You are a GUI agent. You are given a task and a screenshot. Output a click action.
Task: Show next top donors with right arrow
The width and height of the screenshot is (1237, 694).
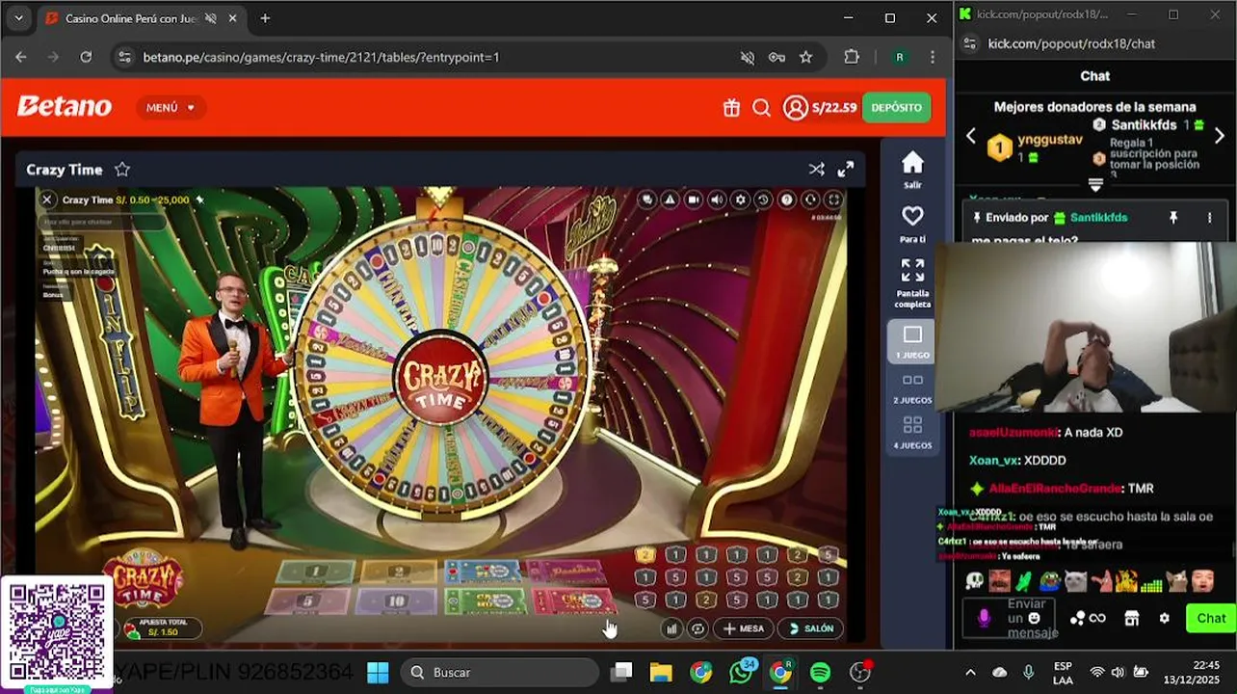click(x=1220, y=136)
